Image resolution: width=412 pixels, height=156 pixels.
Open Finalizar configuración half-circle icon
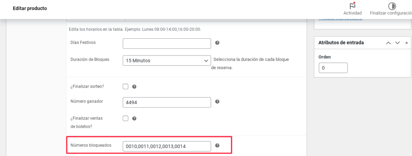tap(392, 6)
